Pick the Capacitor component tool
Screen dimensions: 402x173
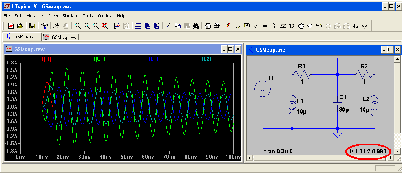[265, 26]
